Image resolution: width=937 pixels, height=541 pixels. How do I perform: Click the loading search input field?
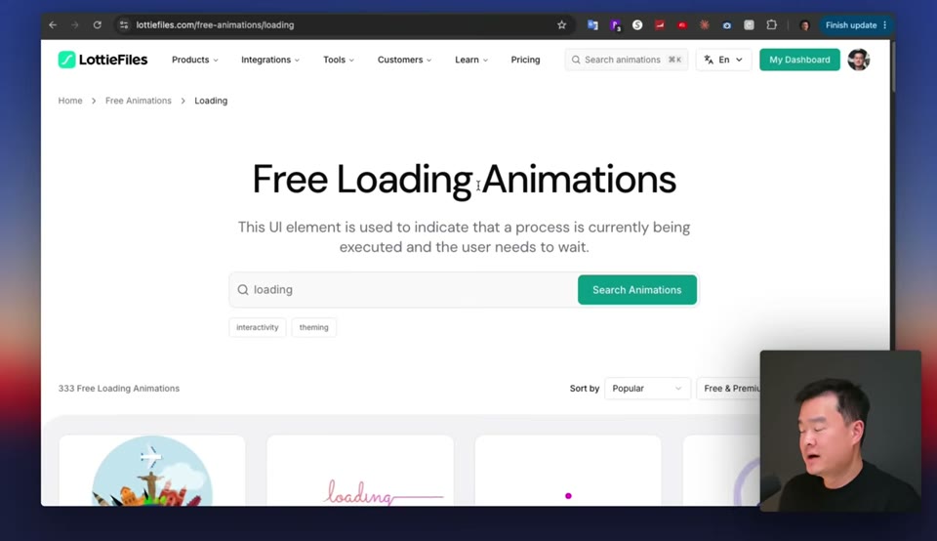[x=403, y=290]
